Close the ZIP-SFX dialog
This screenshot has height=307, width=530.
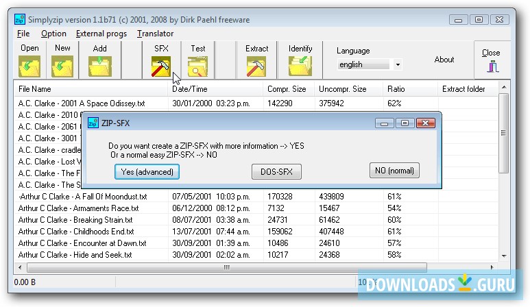click(426, 123)
